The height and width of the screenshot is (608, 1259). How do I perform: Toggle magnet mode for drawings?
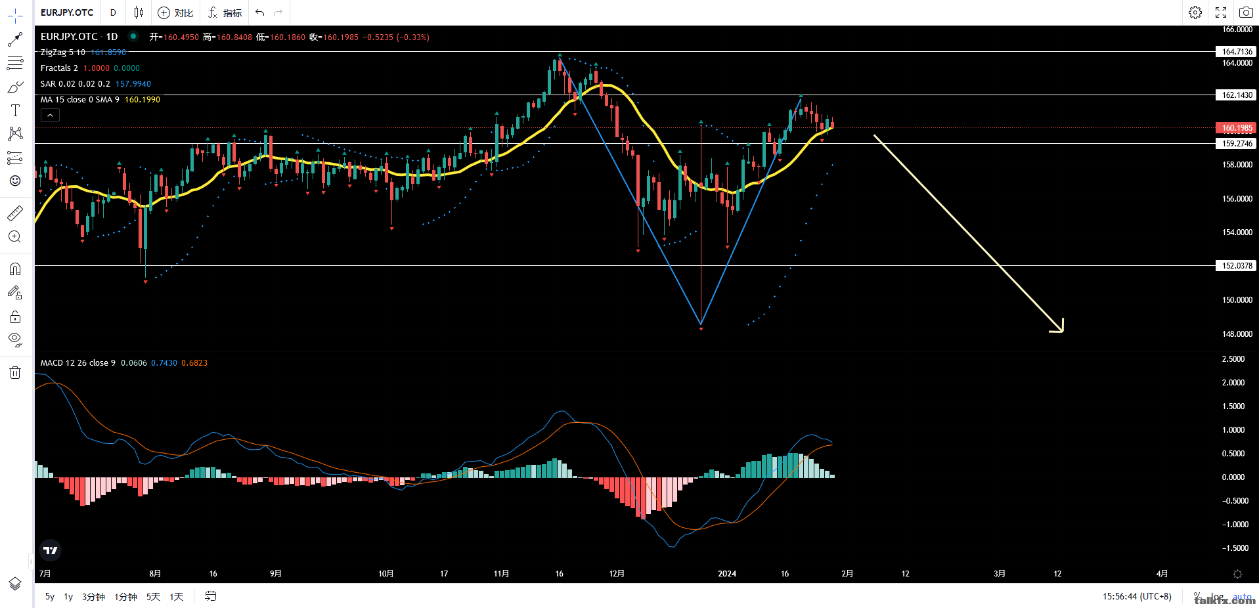[x=15, y=269]
